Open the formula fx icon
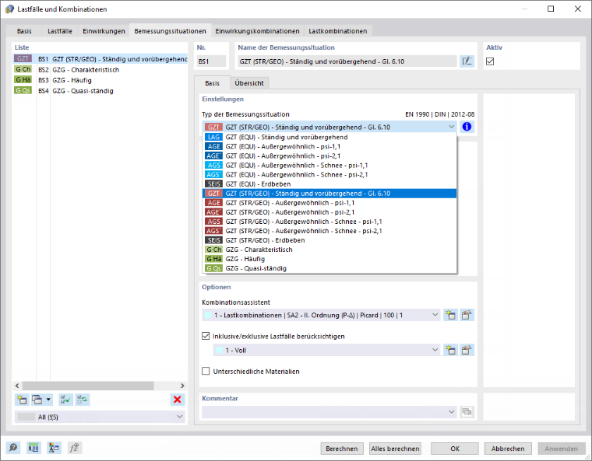This screenshot has height=461, width=592. (74, 448)
